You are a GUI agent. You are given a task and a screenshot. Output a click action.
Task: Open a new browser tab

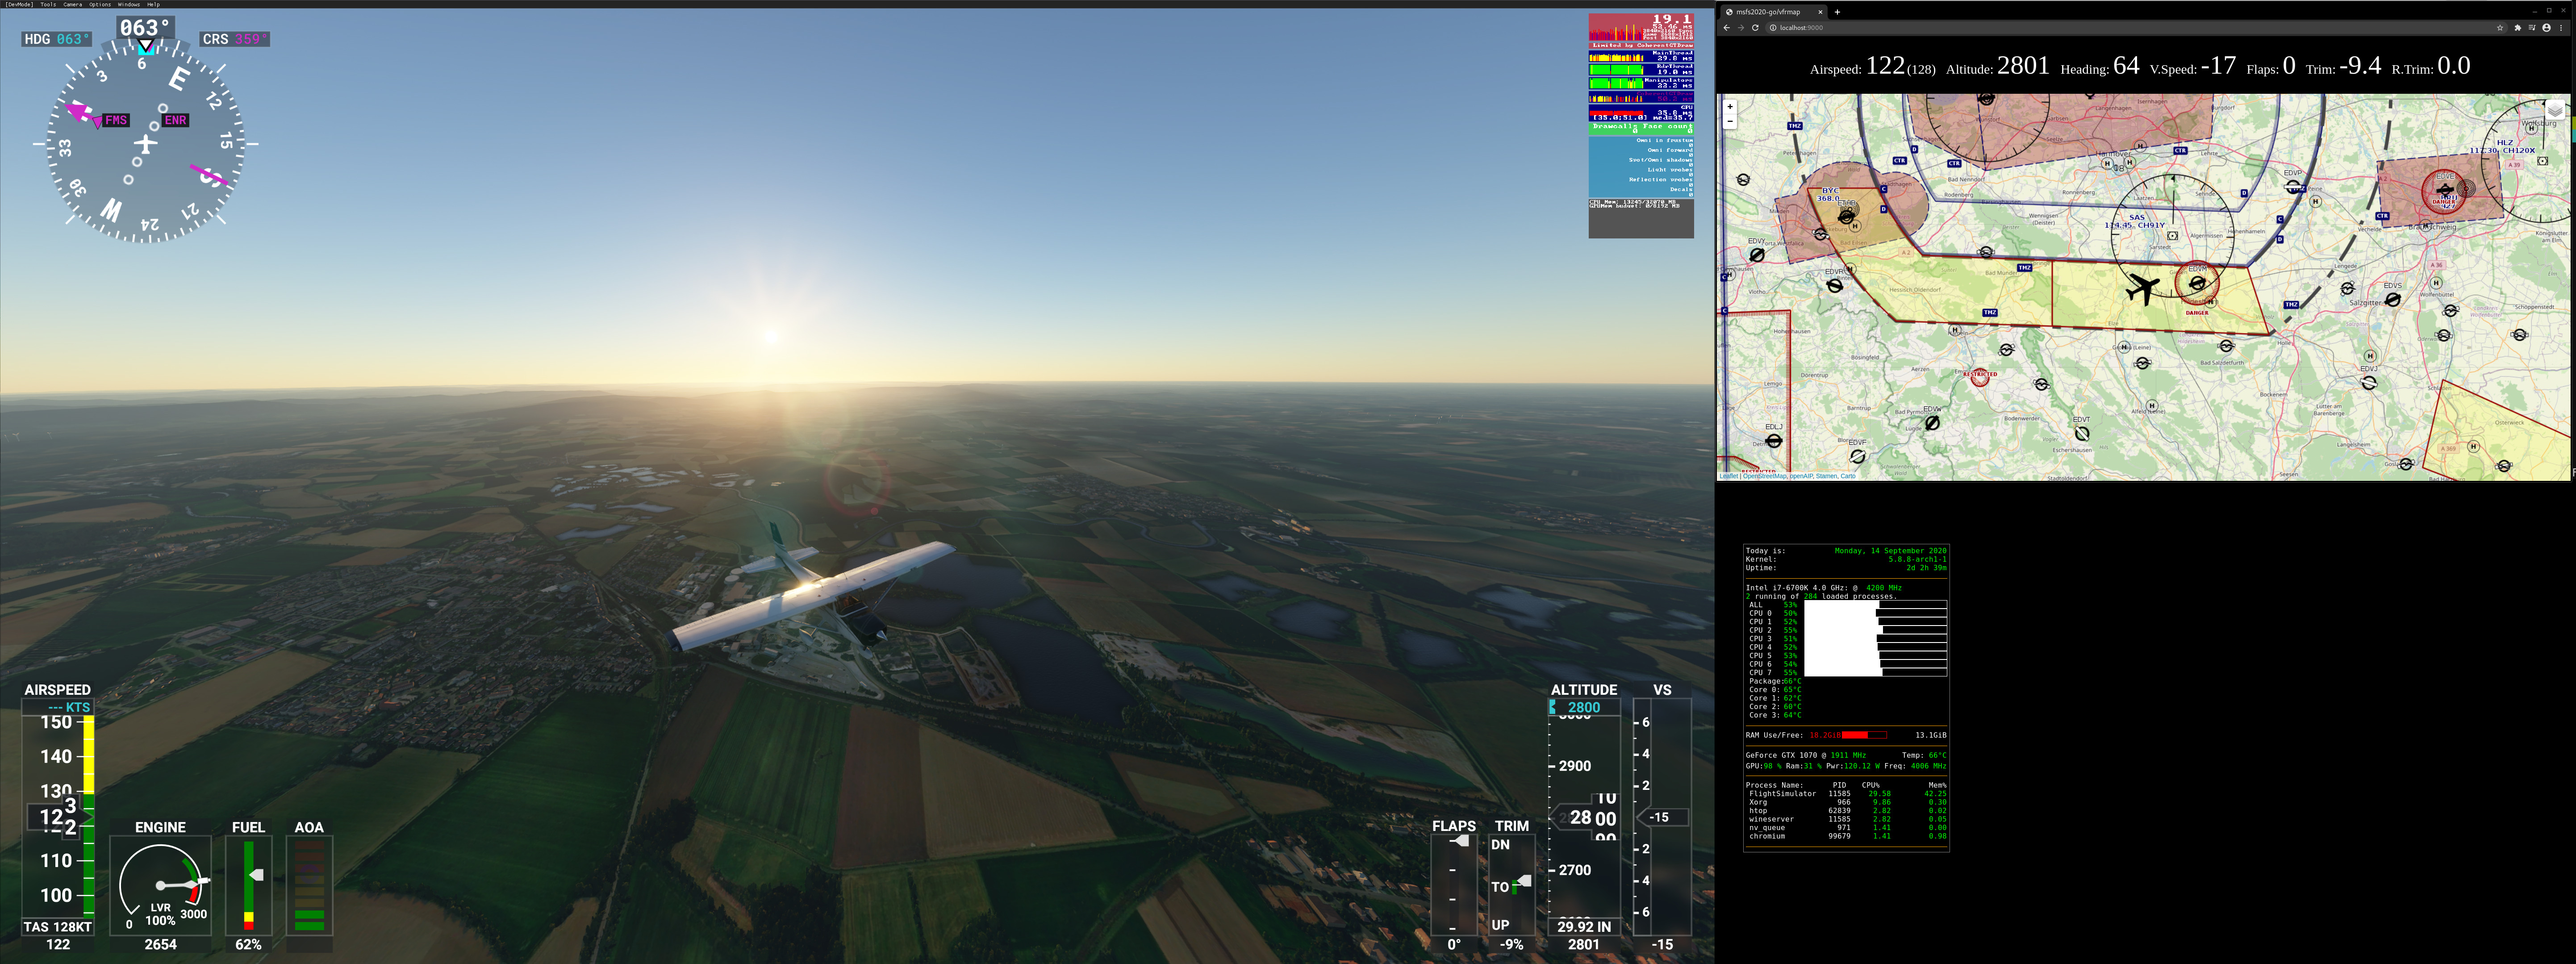[1837, 12]
